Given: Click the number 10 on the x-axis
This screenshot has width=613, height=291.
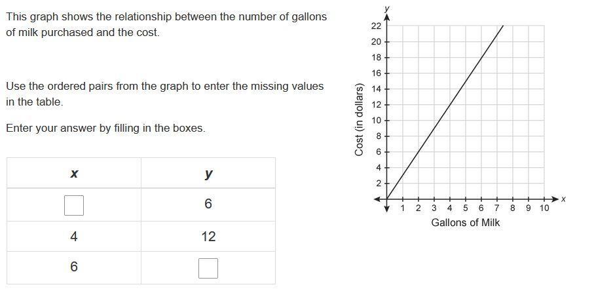Looking at the screenshot, I should coord(544,208).
